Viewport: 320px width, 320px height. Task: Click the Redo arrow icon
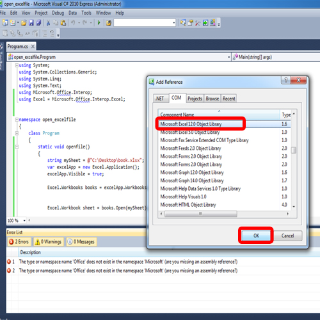pos(84,22)
